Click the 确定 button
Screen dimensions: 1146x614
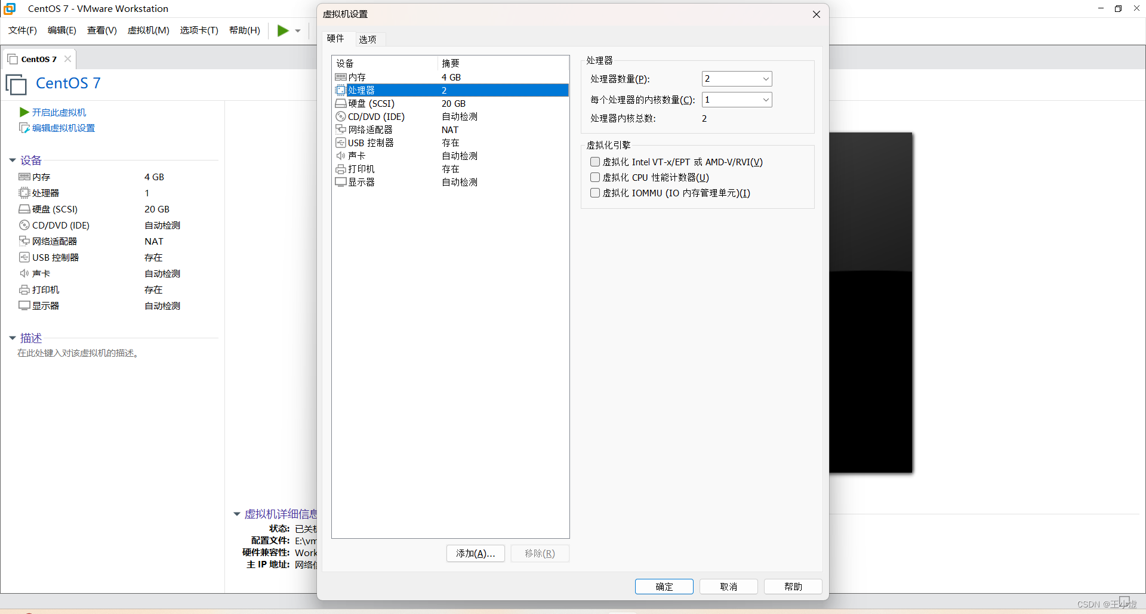(x=664, y=587)
